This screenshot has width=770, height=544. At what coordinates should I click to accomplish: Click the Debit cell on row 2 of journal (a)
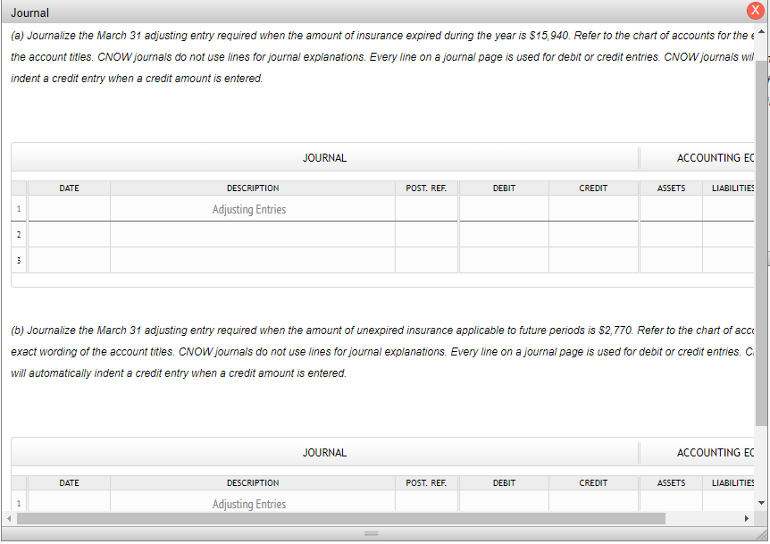(x=504, y=234)
